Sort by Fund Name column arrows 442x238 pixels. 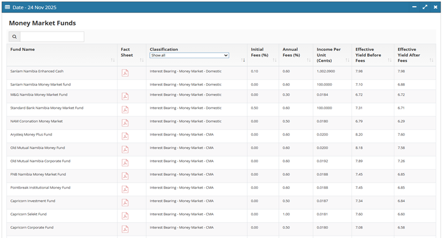[113, 60]
